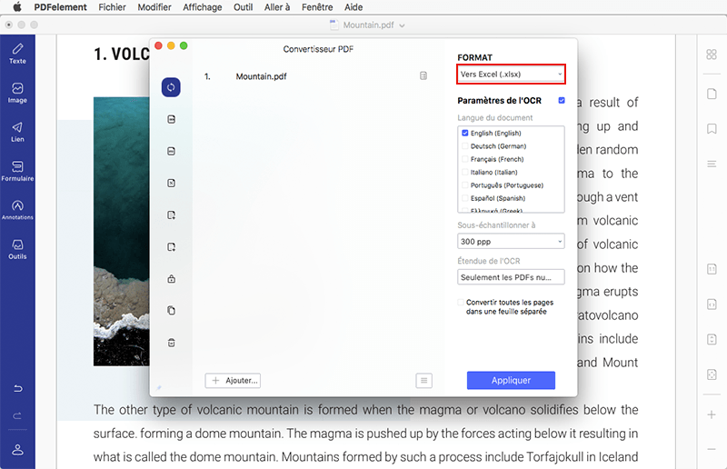727x469 pixels.
Task: Enable Convertir toutes les pages checkbox
Action: pyautogui.click(x=461, y=303)
